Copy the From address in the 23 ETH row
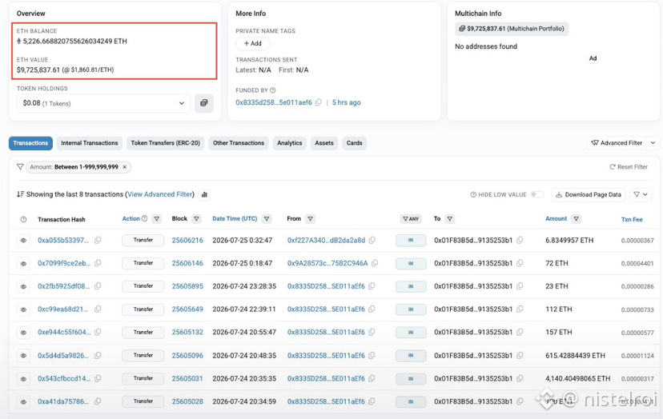663x419 pixels. click(372, 286)
